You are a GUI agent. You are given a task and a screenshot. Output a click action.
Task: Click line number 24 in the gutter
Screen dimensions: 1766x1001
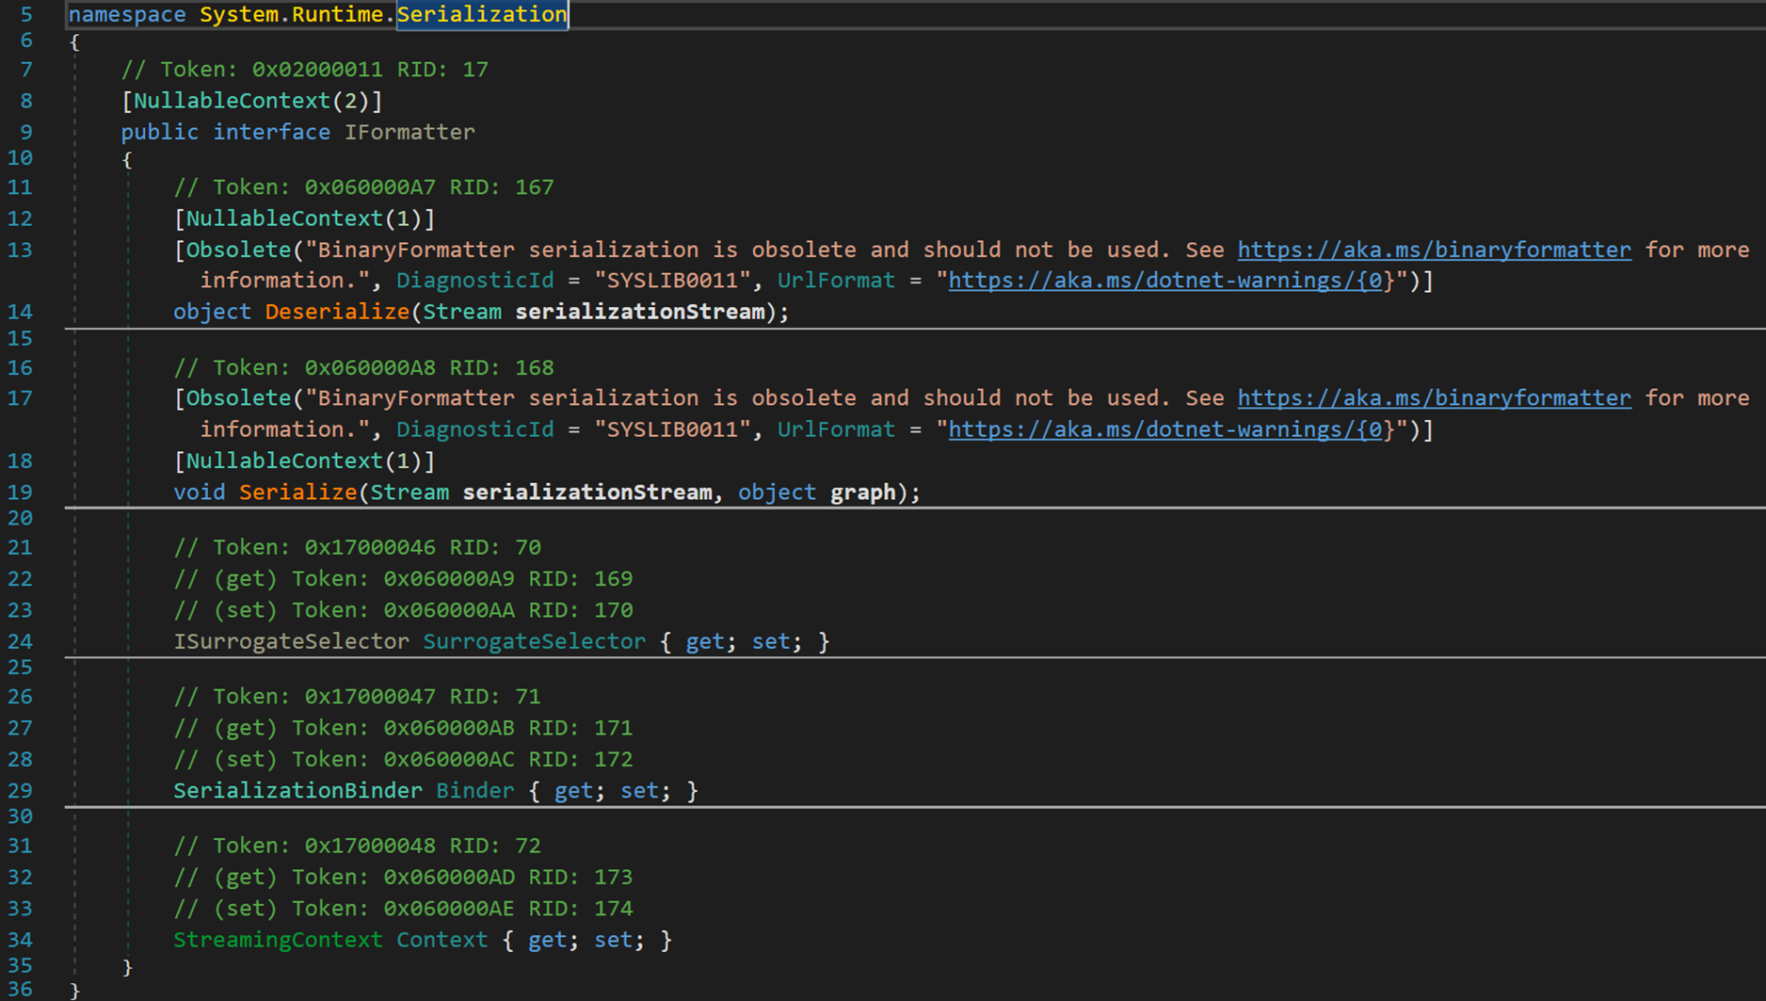pyautogui.click(x=20, y=641)
